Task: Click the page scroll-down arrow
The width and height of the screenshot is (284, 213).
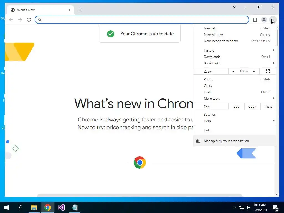Action: coord(277,194)
